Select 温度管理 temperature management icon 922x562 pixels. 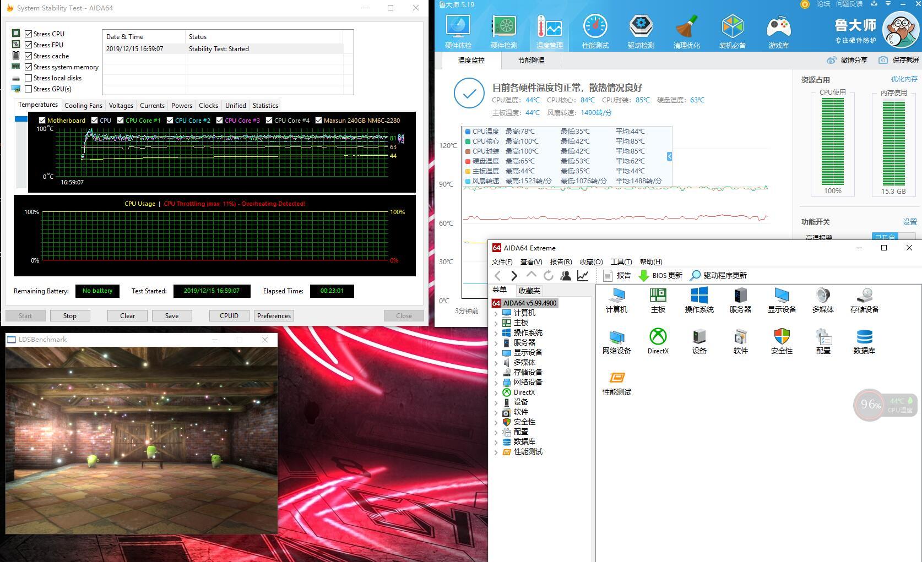[x=549, y=32]
